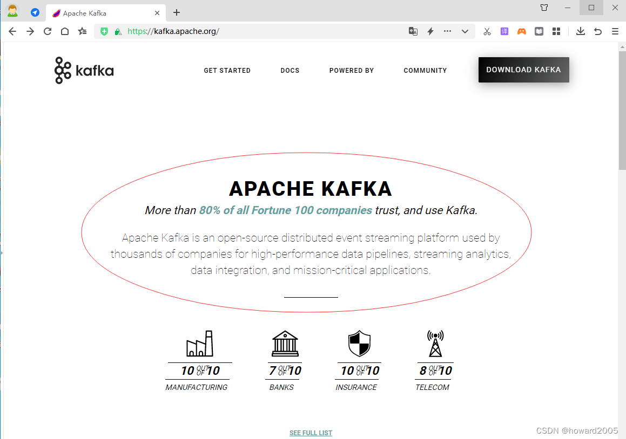This screenshot has height=439, width=626.
Task: Click the TELECOM label text
Action: click(x=433, y=387)
